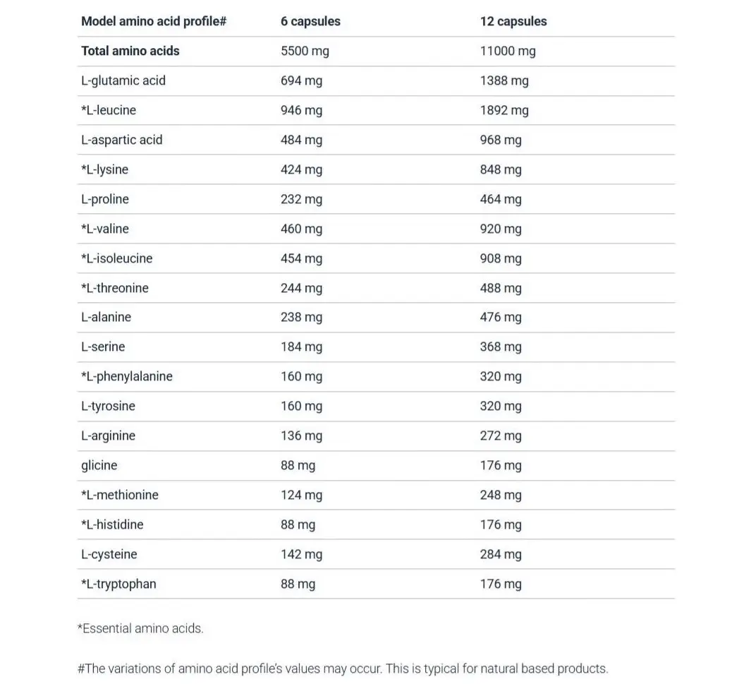Click the L-arginine row label
The image size is (732, 684).
click(108, 436)
